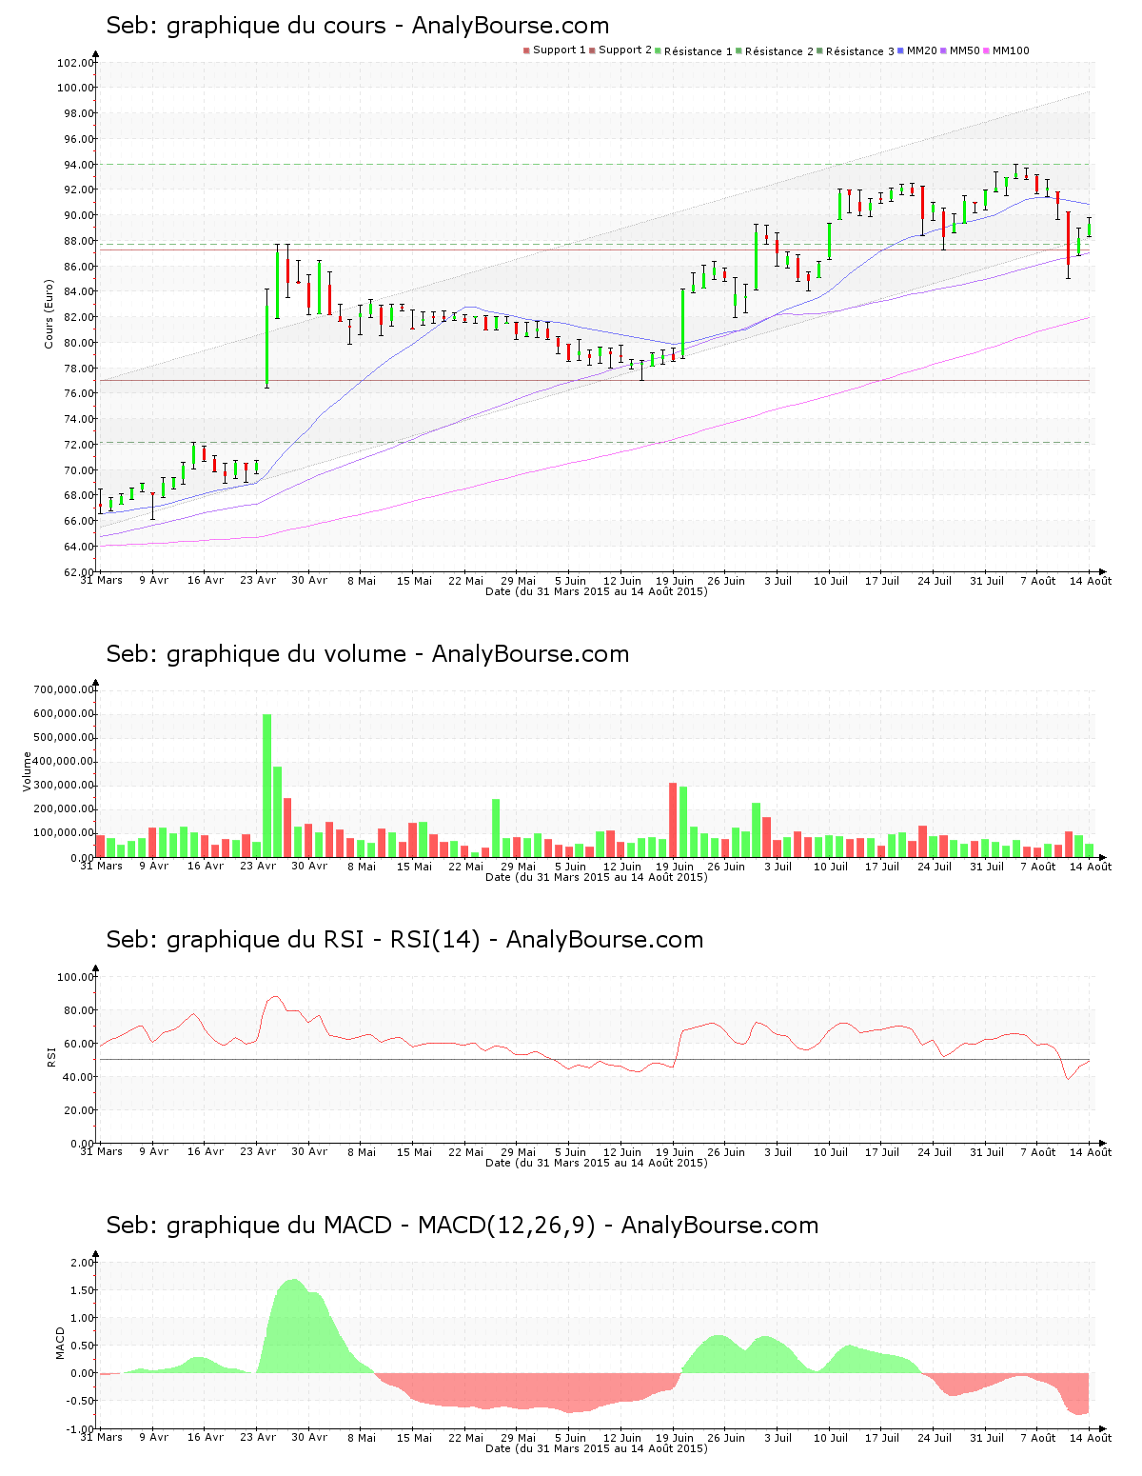Click the '7 Août' date on MACD chart
1142x1476 pixels.
[x=1038, y=1438]
